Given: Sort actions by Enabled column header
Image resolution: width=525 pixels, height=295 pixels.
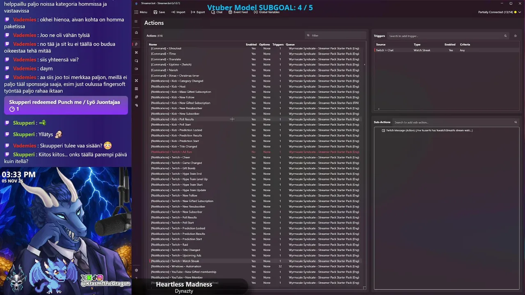Looking at the screenshot, I should [251, 44].
